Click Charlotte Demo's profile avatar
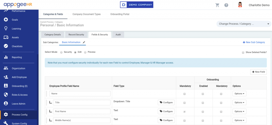This screenshot has width=272, height=125. coord(240,5)
